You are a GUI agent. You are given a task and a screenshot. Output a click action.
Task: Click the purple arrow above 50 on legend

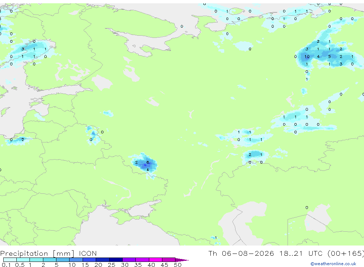[x=182, y=260]
